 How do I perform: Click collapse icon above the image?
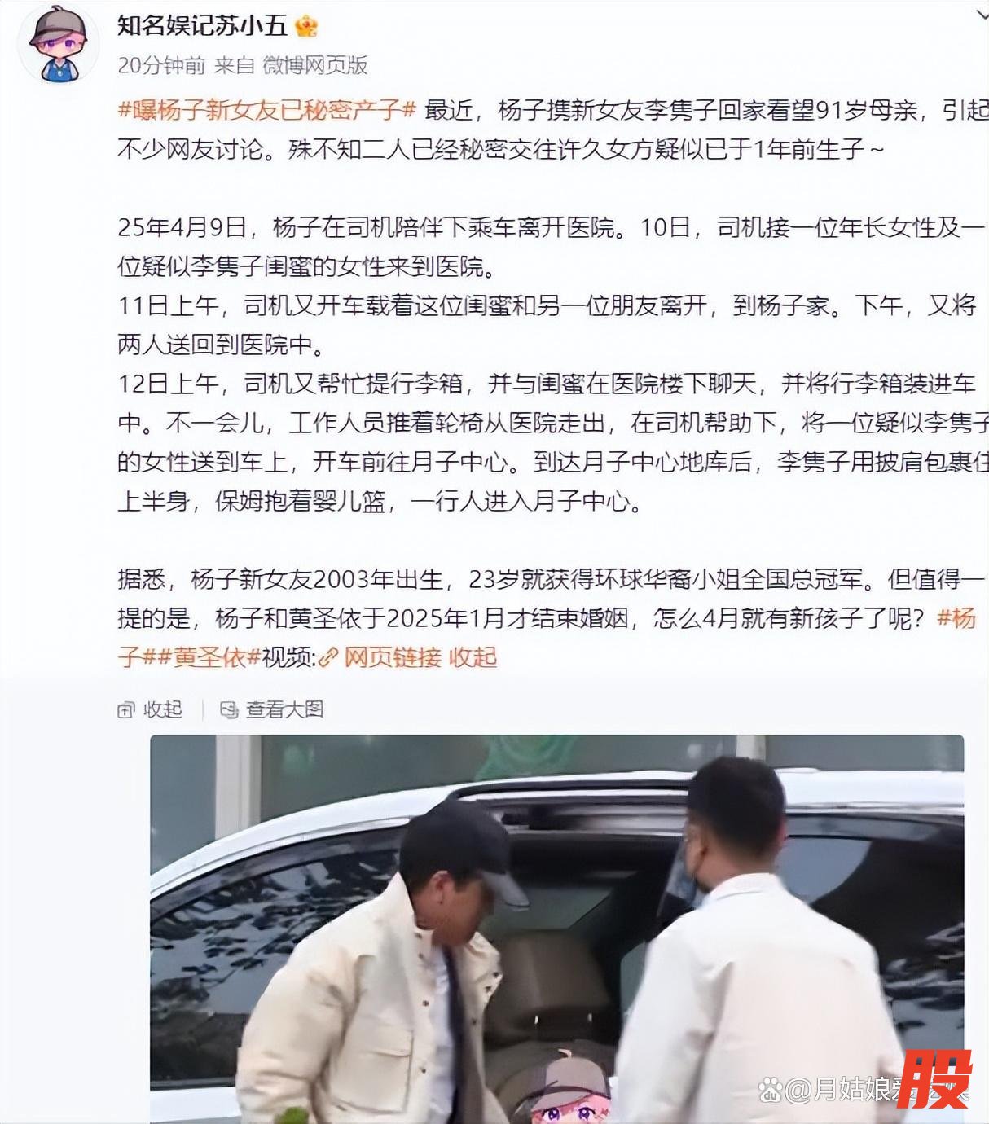tap(126, 710)
